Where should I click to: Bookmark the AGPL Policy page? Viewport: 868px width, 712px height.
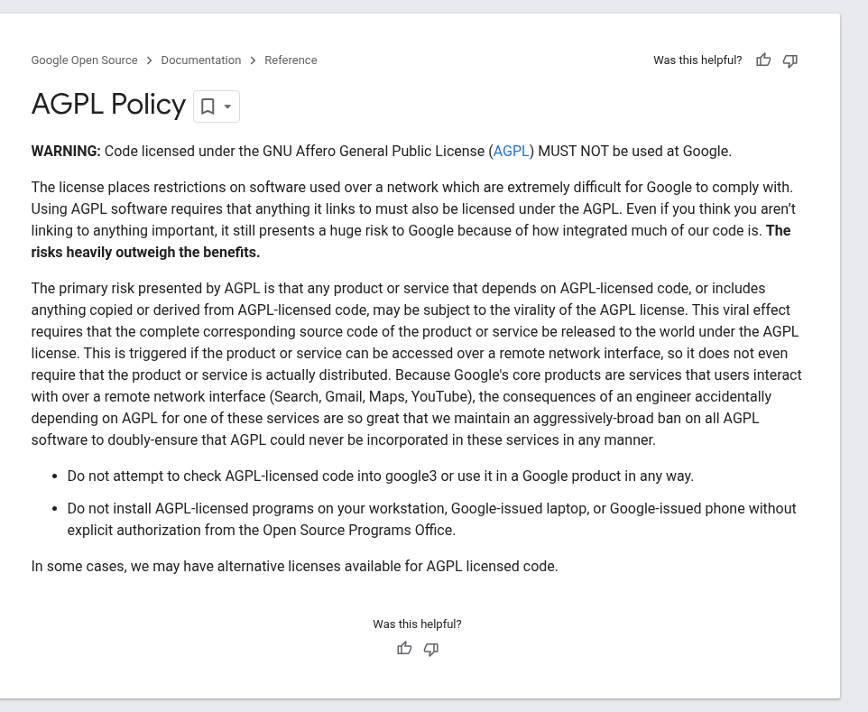coord(208,106)
